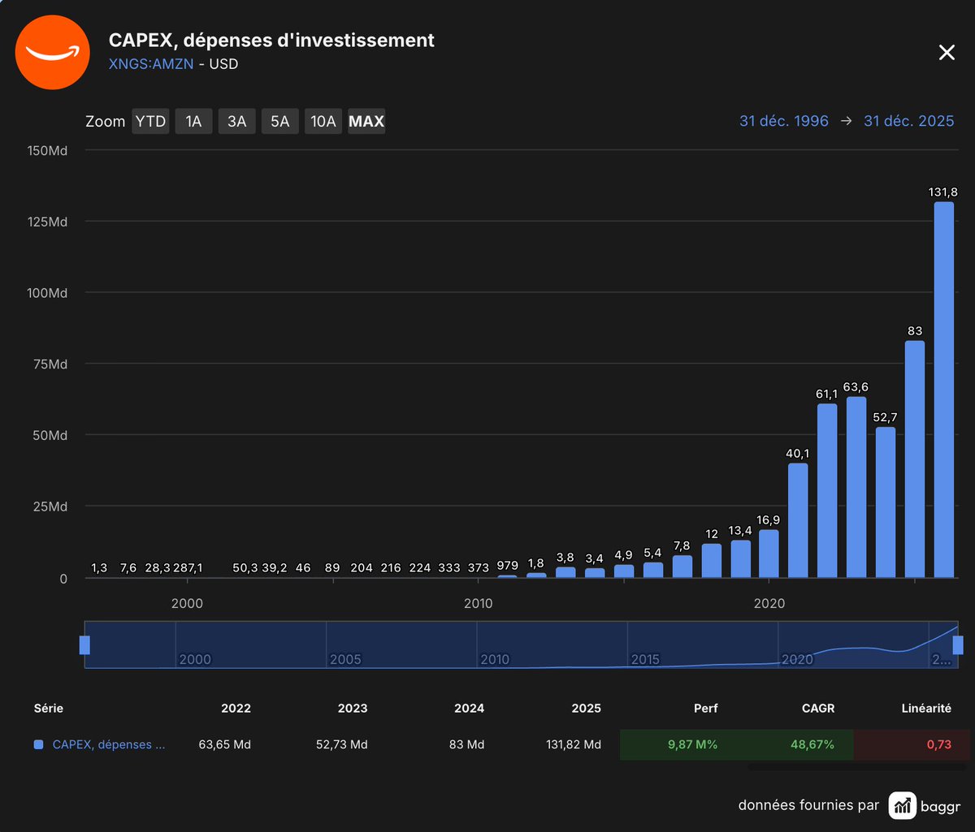Click the right handle of the range selector
The width and height of the screenshot is (975, 832).
point(958,645)
